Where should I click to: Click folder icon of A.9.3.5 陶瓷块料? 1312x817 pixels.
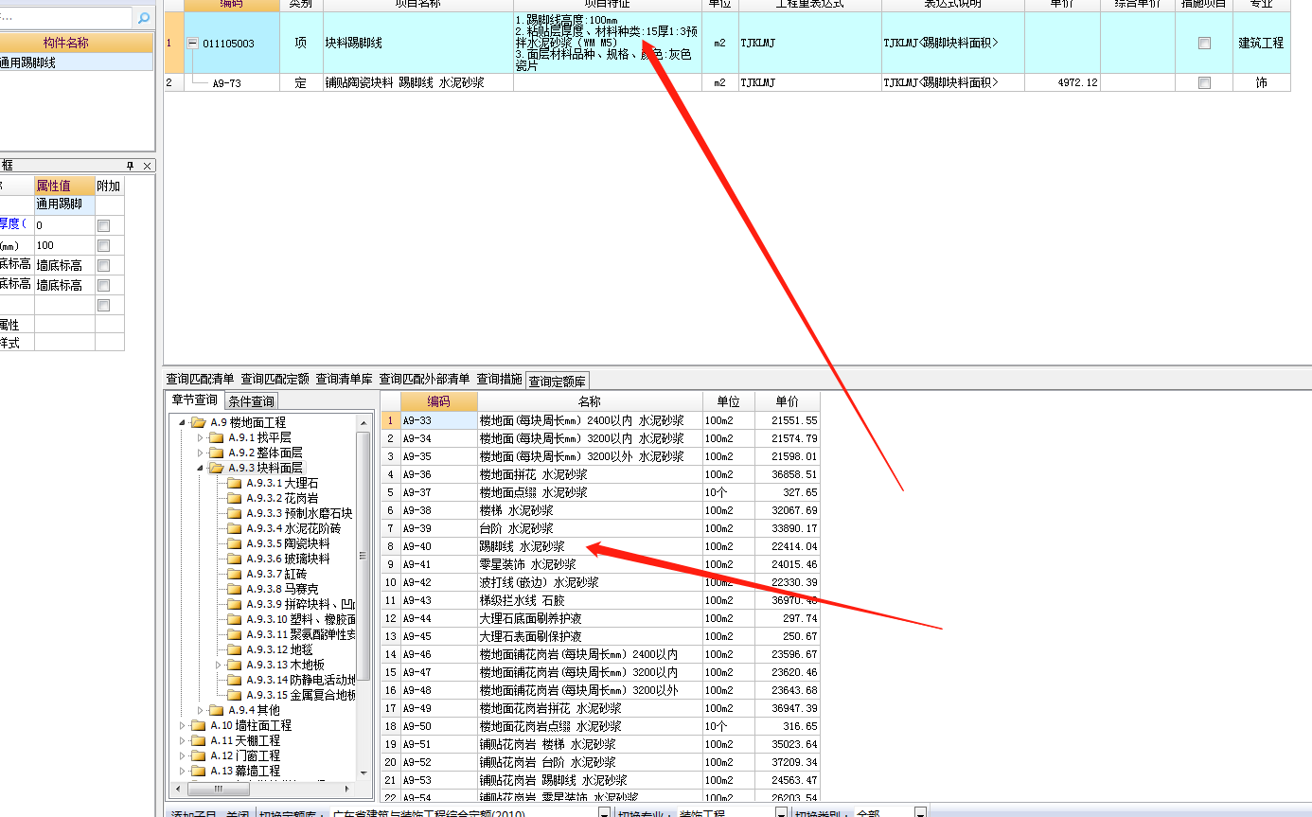pos(234,543)
